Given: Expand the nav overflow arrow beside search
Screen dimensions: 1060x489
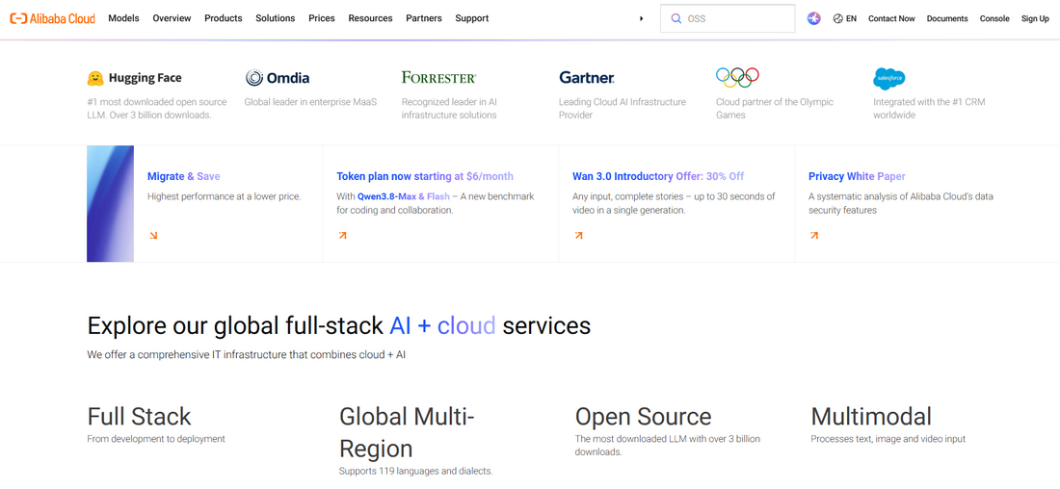Looking at the screenshot, I should click(642, 19).
